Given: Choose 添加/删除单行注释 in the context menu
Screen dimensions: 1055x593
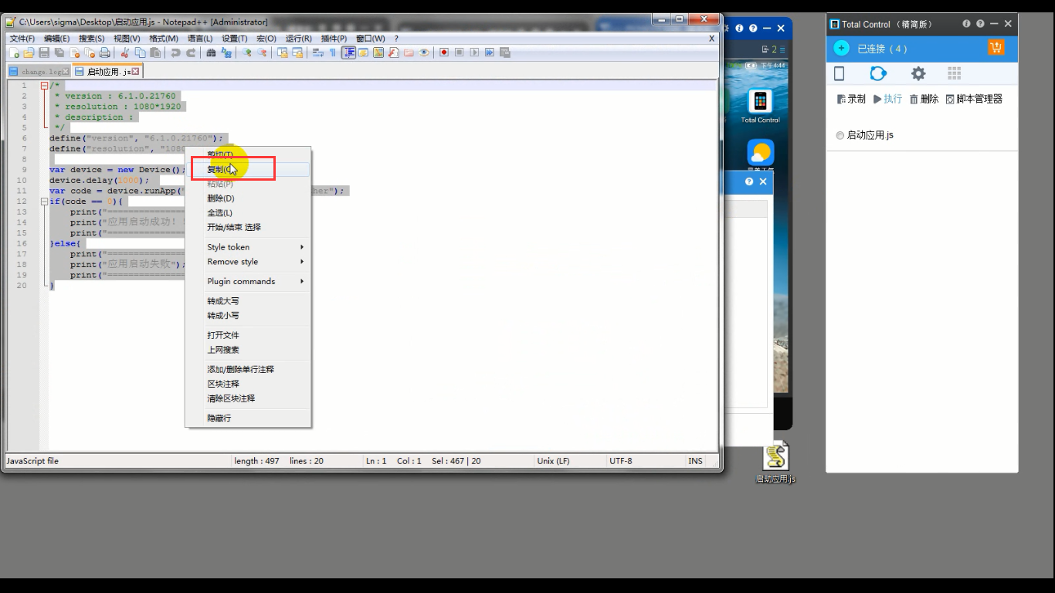Looking at the screenshot, I should coord(248,369).
